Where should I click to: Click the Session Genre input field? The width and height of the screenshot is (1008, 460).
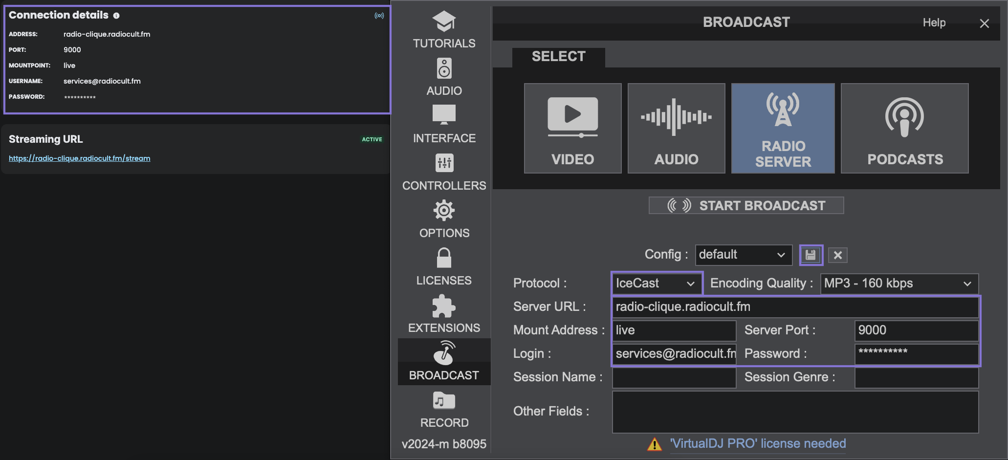(x=917, y=377)
